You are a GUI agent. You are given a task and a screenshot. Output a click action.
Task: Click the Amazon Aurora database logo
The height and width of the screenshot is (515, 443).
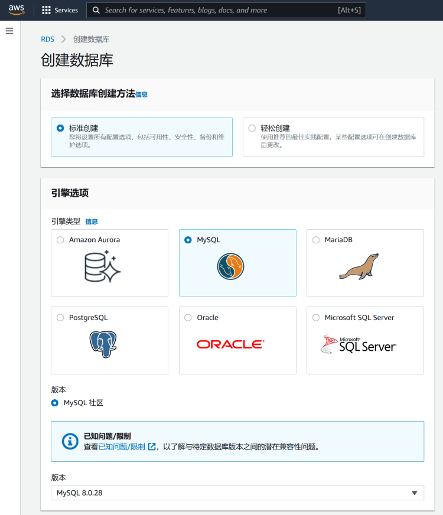pyautogui.click(x=102, y=266)
